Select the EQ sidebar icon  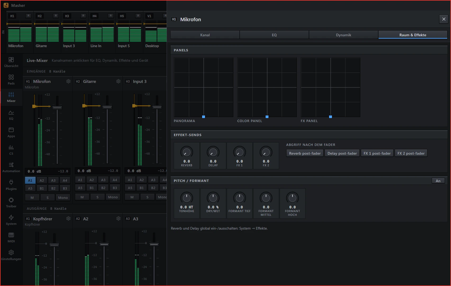tap(11, 115)
